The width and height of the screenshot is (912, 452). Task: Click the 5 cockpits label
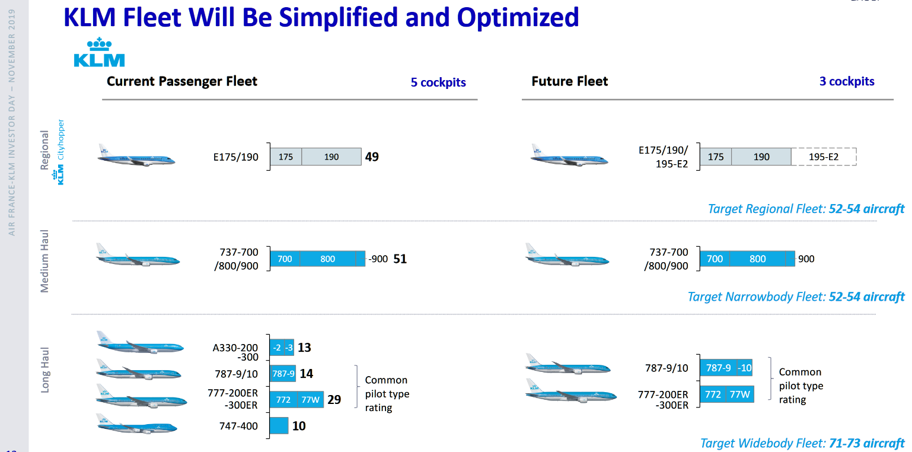point(438,82)
